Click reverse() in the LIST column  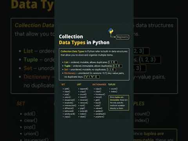pyautogui.click(x=84, y=100)
